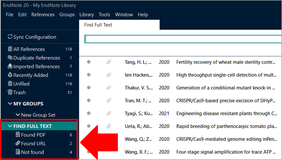This screenshot has height=160, width=282.
Task: Click the paperclip icon in the ten Hacken row
Action: click(109, 75)
